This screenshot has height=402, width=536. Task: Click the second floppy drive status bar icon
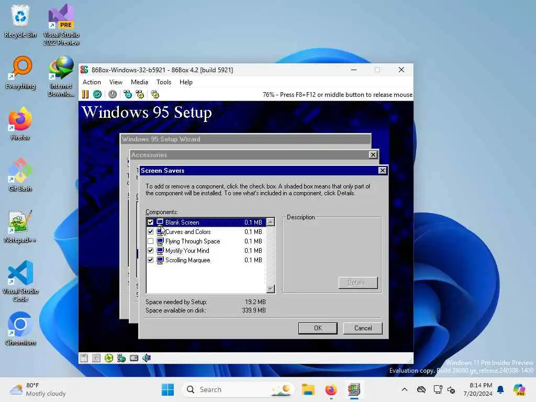[x=96, y=358]
